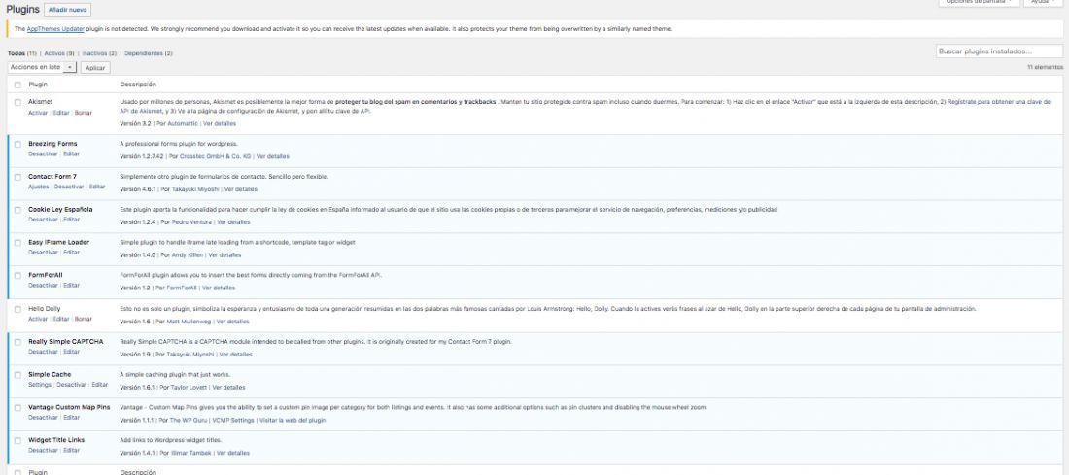The width and height of the screenshot is (1069, 475).
Task: Tick the Simple Cache checkbox
Action: [x=17, y=375]
